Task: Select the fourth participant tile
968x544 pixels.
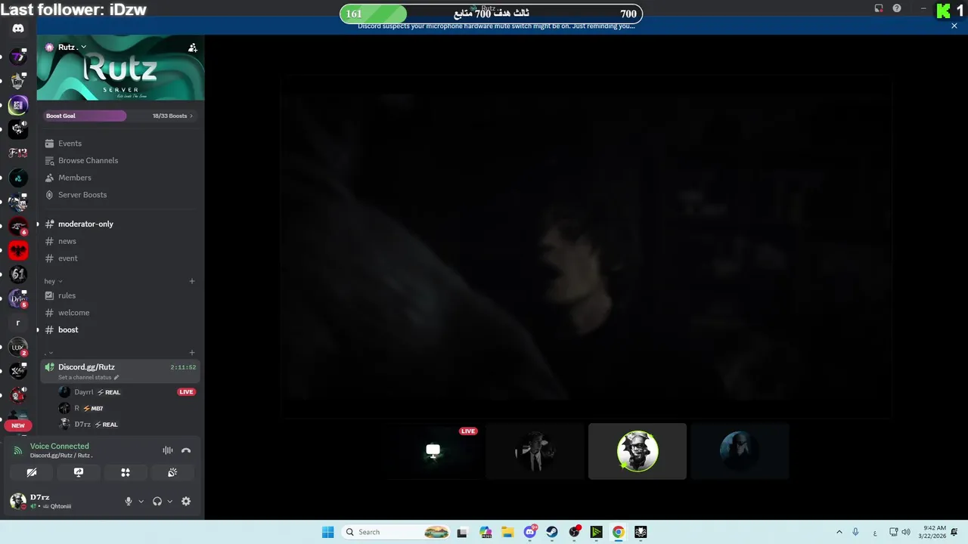Action: [x=740, y=451]
